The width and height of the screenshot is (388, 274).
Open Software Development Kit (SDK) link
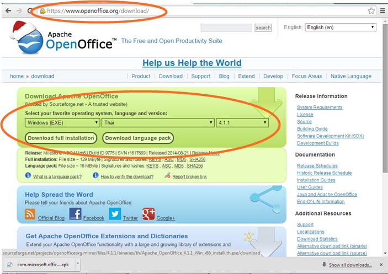[331, 136]
